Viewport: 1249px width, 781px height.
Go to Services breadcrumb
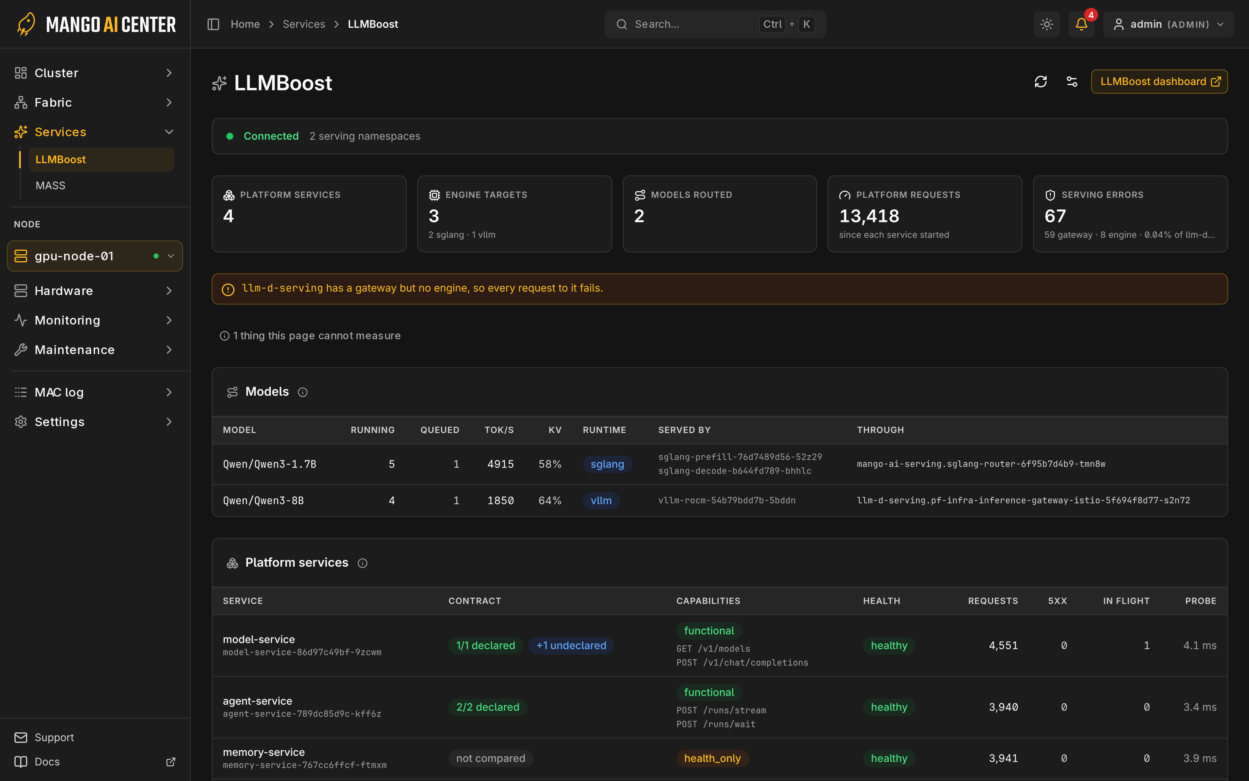pyautogui.click(x=304, y=24)
